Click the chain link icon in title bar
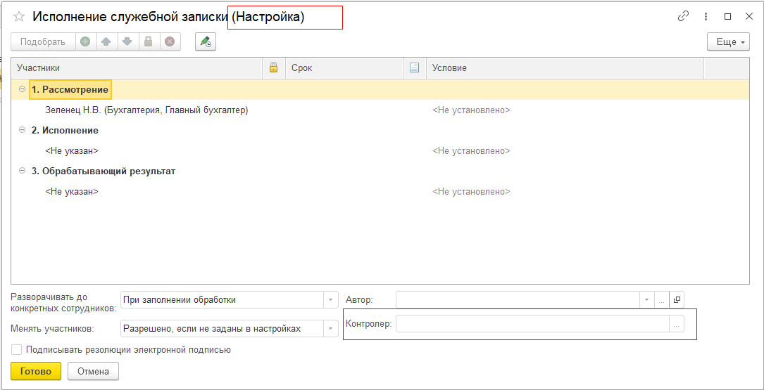This screenshot has width=764, height=390. pyautogui.click(x=683, y=16)
